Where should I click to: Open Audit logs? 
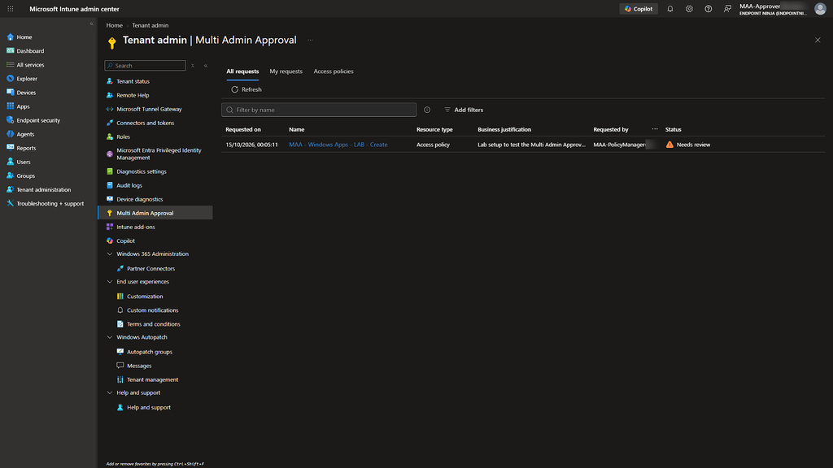[x=129, y=185]
